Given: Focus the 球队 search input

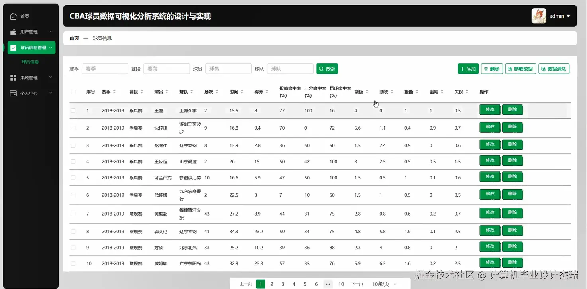Looking at the screenshot, I should click(290, 69).
